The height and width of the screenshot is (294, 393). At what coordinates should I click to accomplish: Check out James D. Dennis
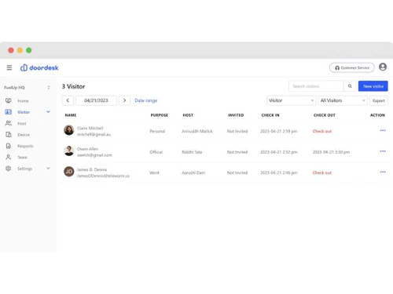pos(322,172)
